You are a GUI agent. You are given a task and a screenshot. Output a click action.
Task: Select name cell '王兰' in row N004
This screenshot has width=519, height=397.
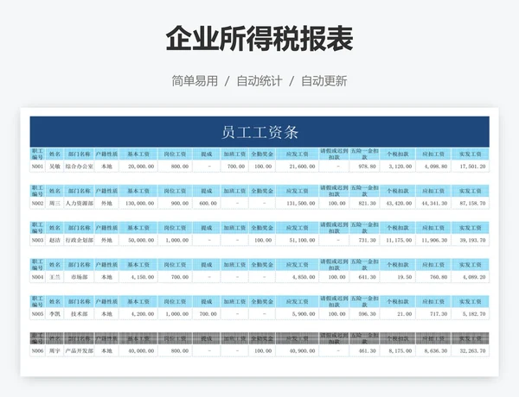pyautogui.click(x=54, y=277)
